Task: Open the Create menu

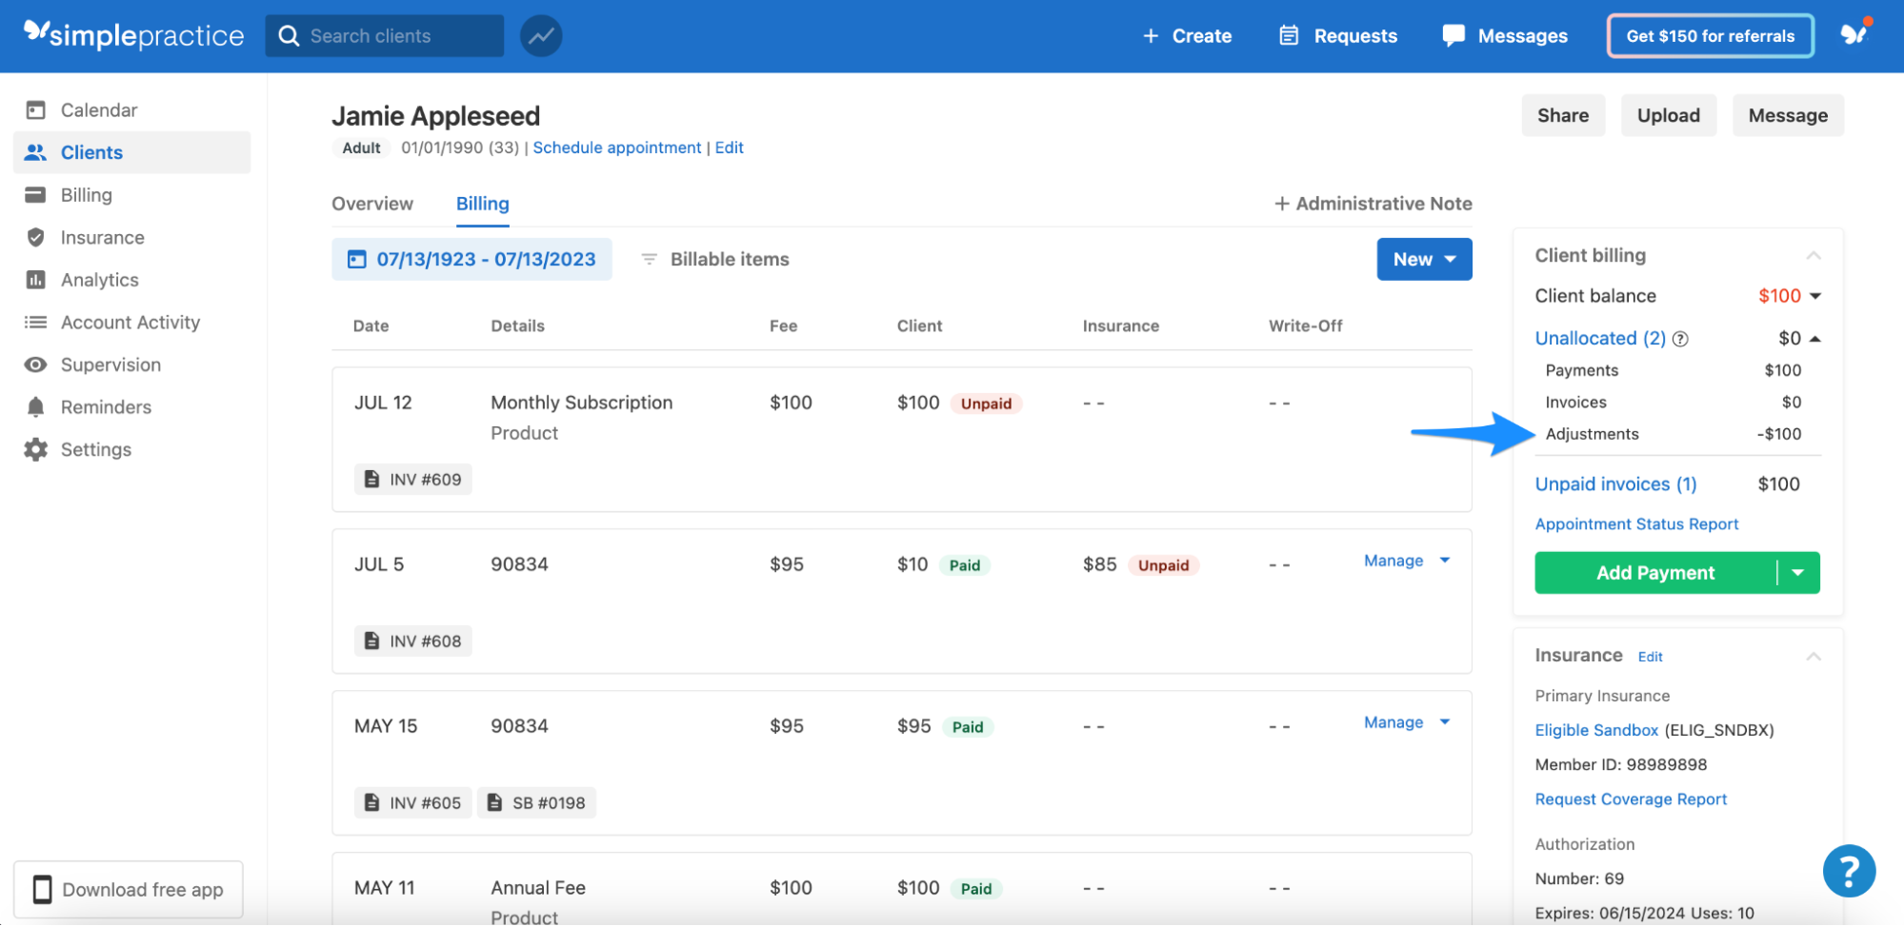Action: (1187, 35)
